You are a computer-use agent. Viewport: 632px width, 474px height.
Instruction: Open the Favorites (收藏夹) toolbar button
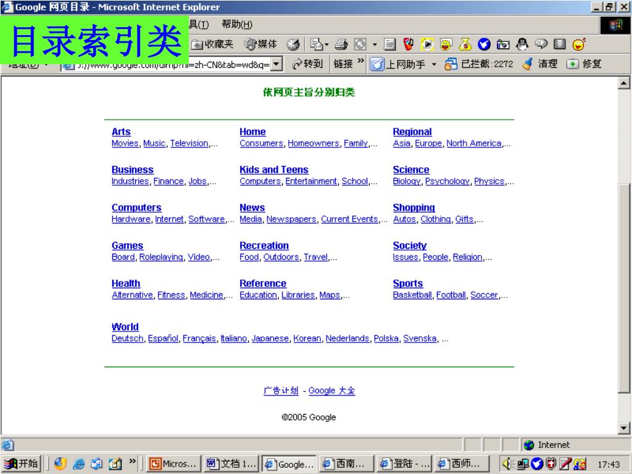(212, 44)
